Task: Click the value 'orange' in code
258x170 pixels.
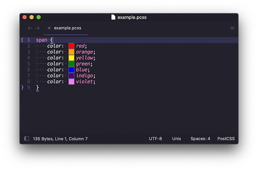Action: (85, 52)
